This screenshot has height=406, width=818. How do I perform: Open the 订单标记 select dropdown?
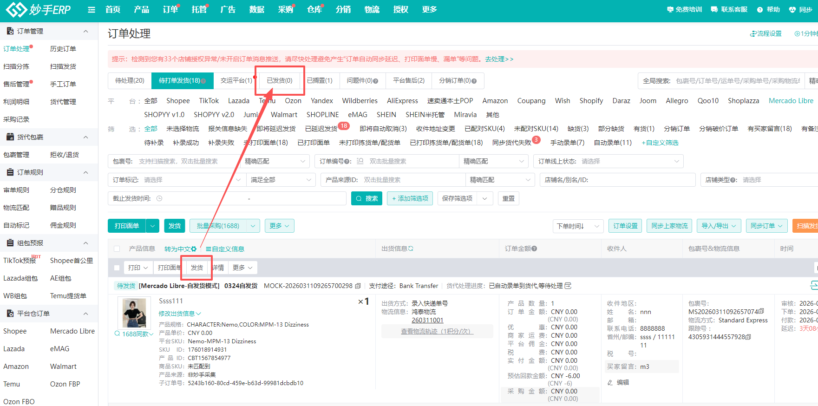tap(177, 180)
